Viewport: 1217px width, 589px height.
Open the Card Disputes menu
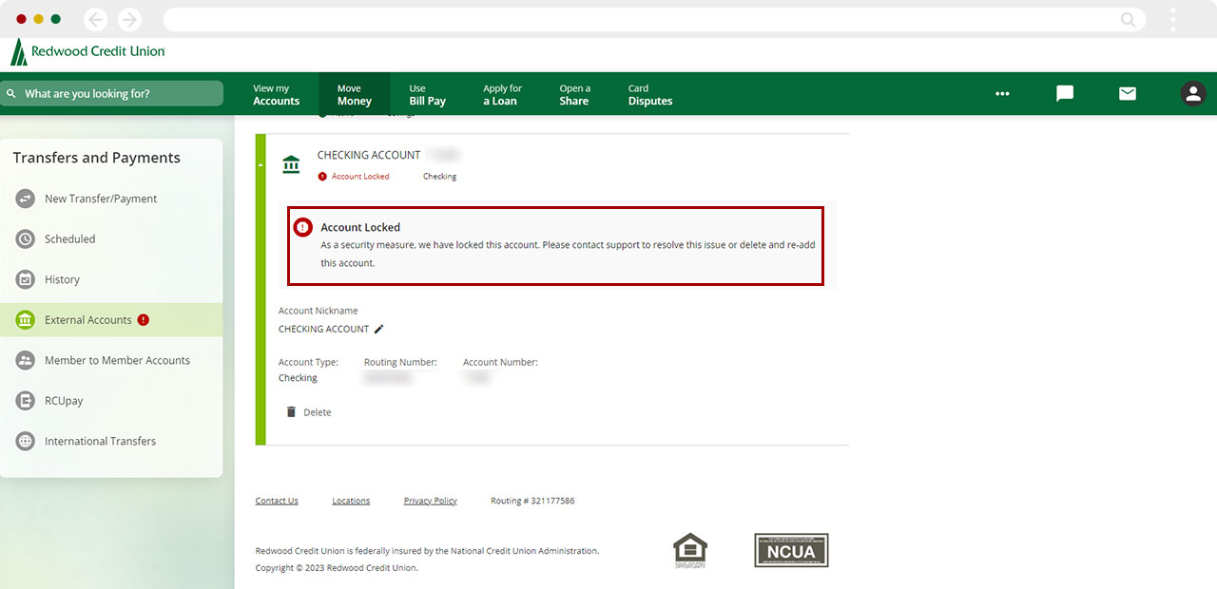[650, 94]
